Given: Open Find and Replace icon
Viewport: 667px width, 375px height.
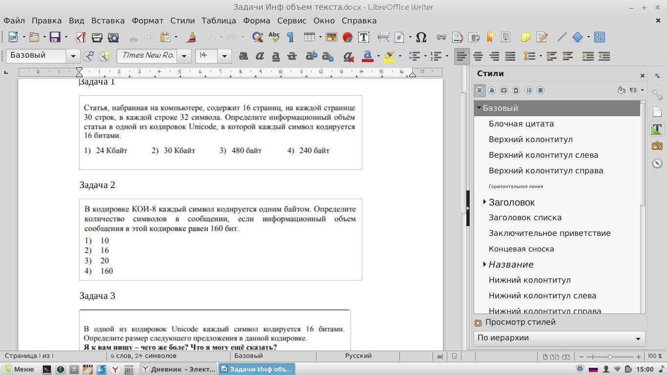Looking at the screenshot, I should [x=257, y=37].
